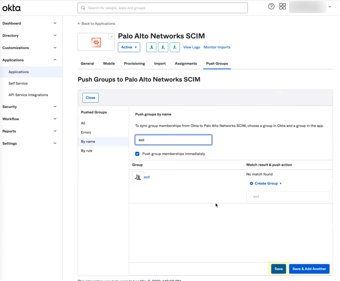Screen dimensions: 340x281
Task: Open the Active status dropdown
Action: coord(129,47)
